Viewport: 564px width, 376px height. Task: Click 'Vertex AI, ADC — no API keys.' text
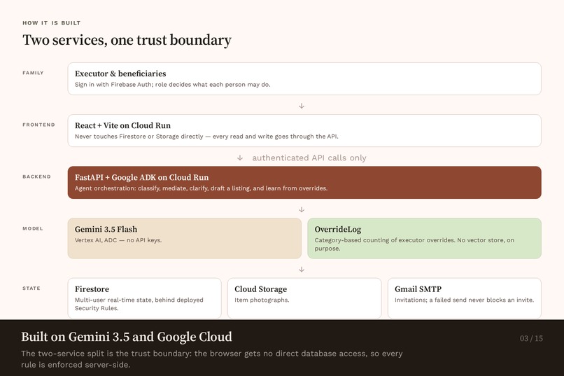118,240
